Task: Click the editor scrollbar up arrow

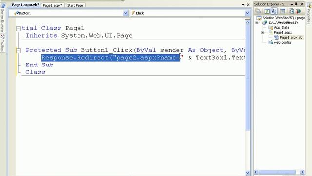Action: 248,22
